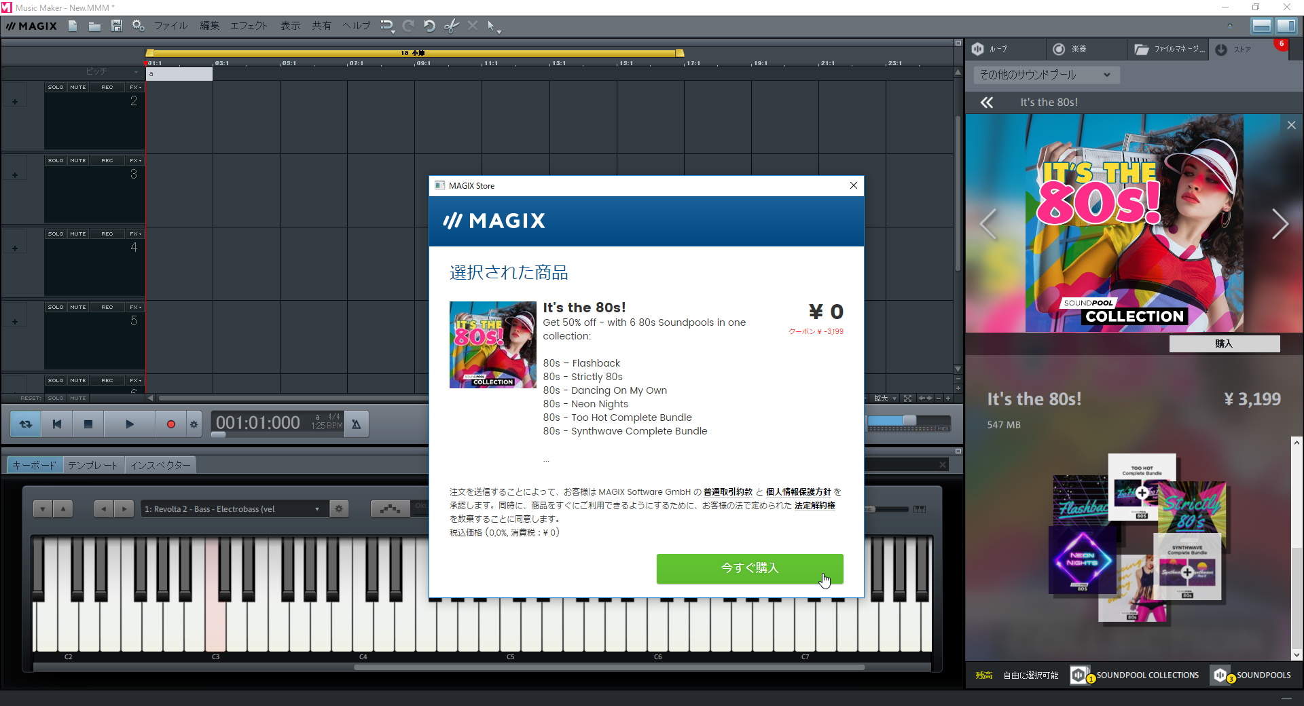Image resolution: width=1304 pixels, height=706 pixels.
Task: Toggle playback loop mode in the transport
Action: (x=26, y=424)
